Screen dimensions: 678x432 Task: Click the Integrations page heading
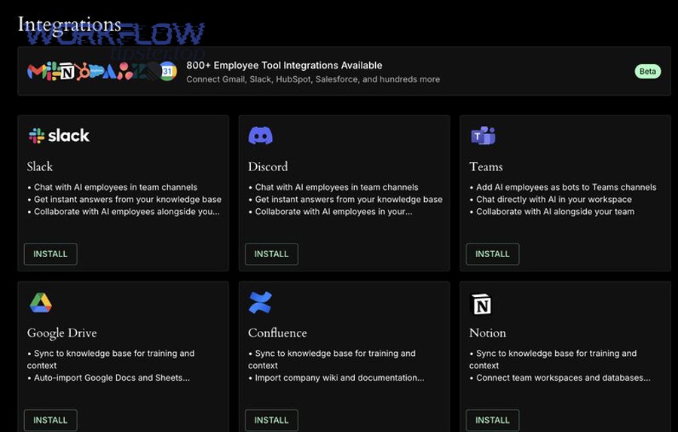(x=69, y=25)
